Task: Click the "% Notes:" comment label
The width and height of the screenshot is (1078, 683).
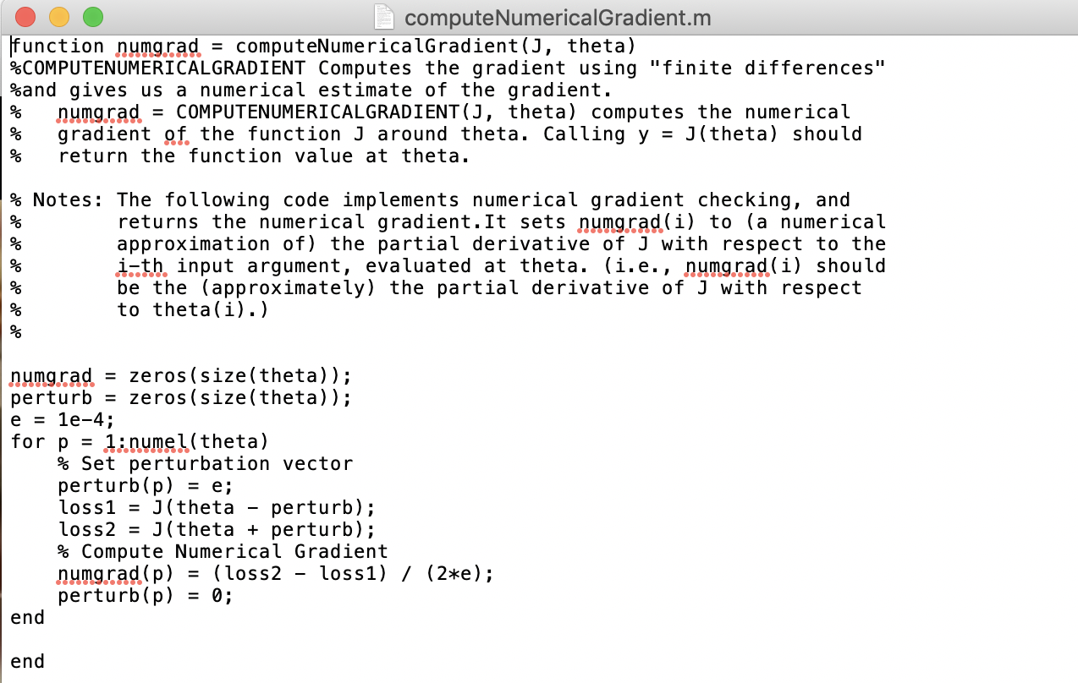Action: [x=56, y=199]
